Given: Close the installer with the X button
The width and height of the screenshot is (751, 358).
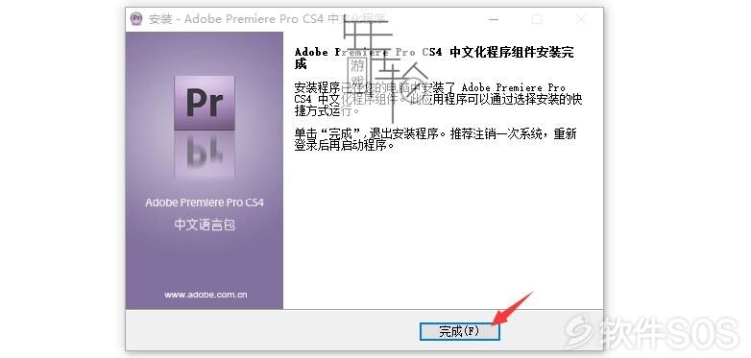Looking at the screenshot, I should 581,19.
